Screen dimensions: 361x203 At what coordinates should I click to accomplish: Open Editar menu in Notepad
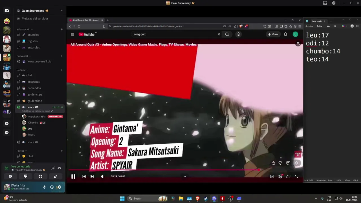[x=320, y=26]
